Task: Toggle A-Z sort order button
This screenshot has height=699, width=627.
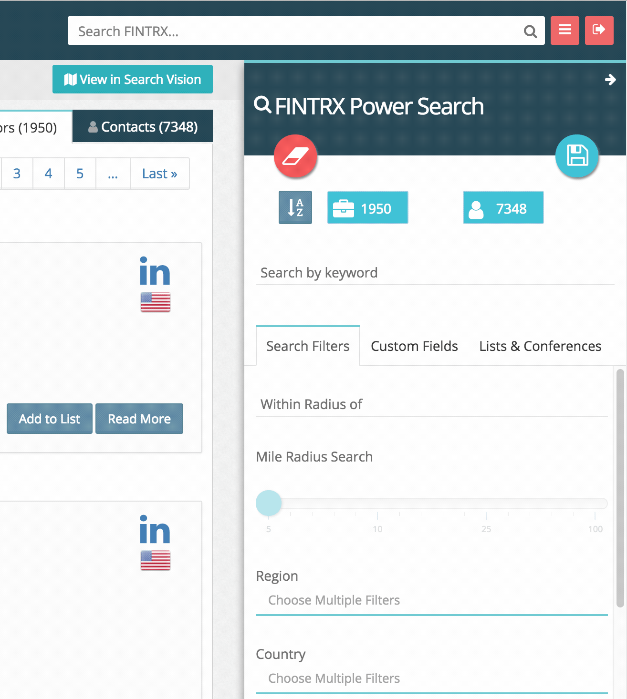Action: tap(295, 207)
